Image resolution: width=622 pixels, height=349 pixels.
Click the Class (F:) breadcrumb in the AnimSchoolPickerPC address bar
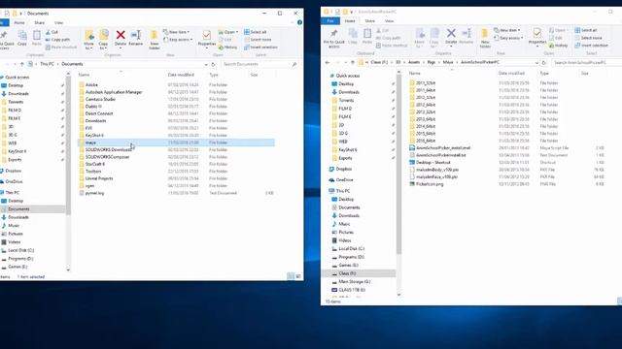point(379,62)
